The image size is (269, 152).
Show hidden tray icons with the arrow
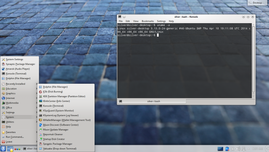coord(248,149)
